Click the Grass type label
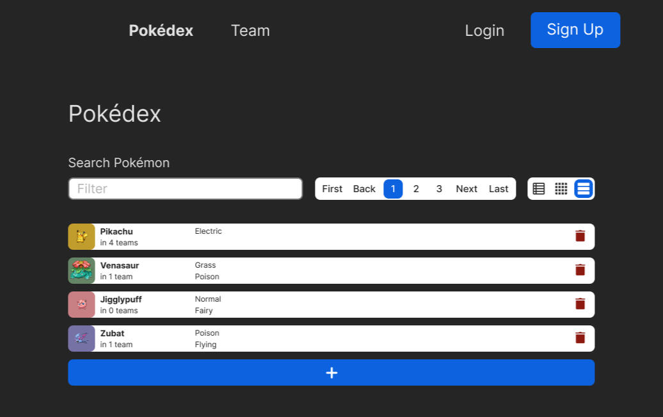Screen dimensions: 663x417 pyautogui.click(x=205, y=265)
